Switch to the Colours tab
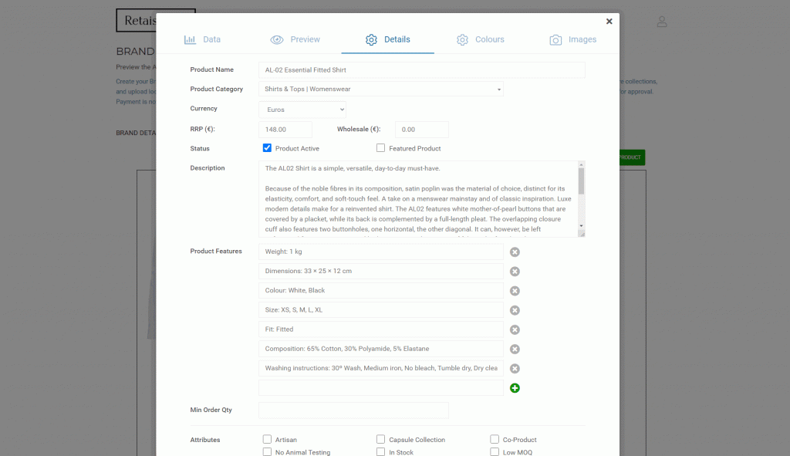790x456 pixels. [x=480, y=39]
